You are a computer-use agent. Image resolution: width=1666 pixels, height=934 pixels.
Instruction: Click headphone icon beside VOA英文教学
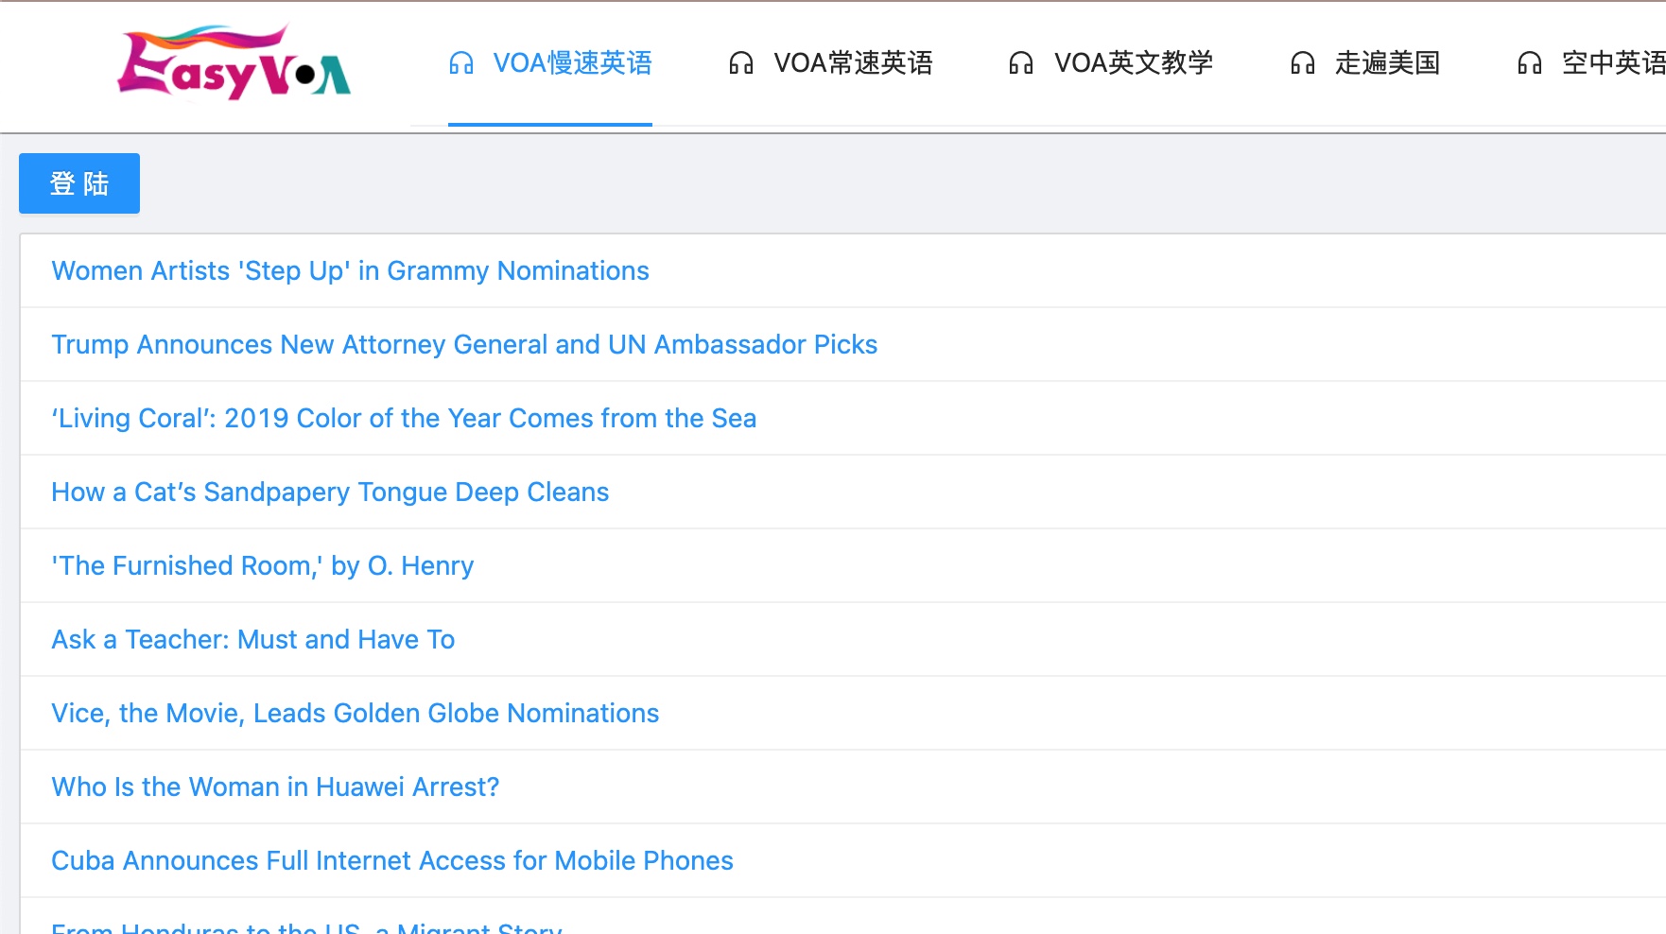pyautogui.click(x=1021, y=63)
